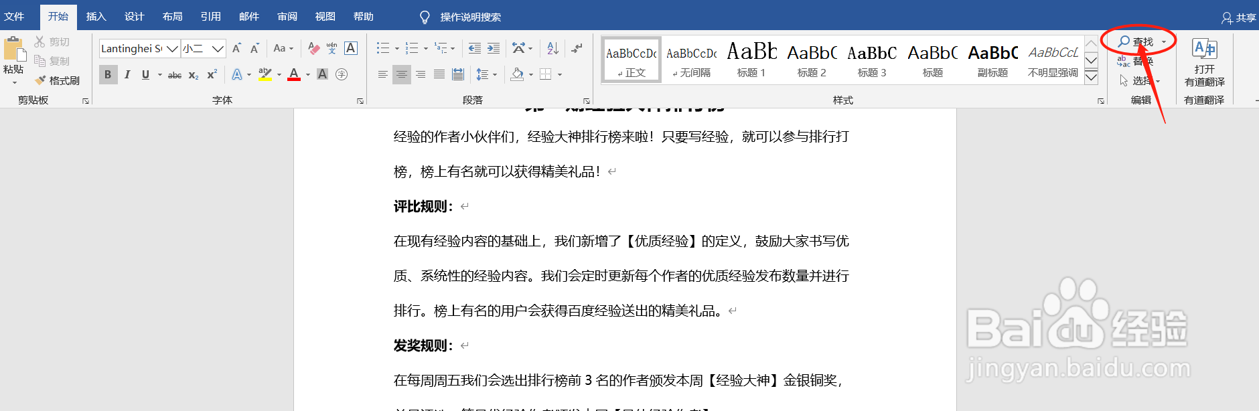Increase paragraph indent
1259x411 pixels.
click(494, 48)
